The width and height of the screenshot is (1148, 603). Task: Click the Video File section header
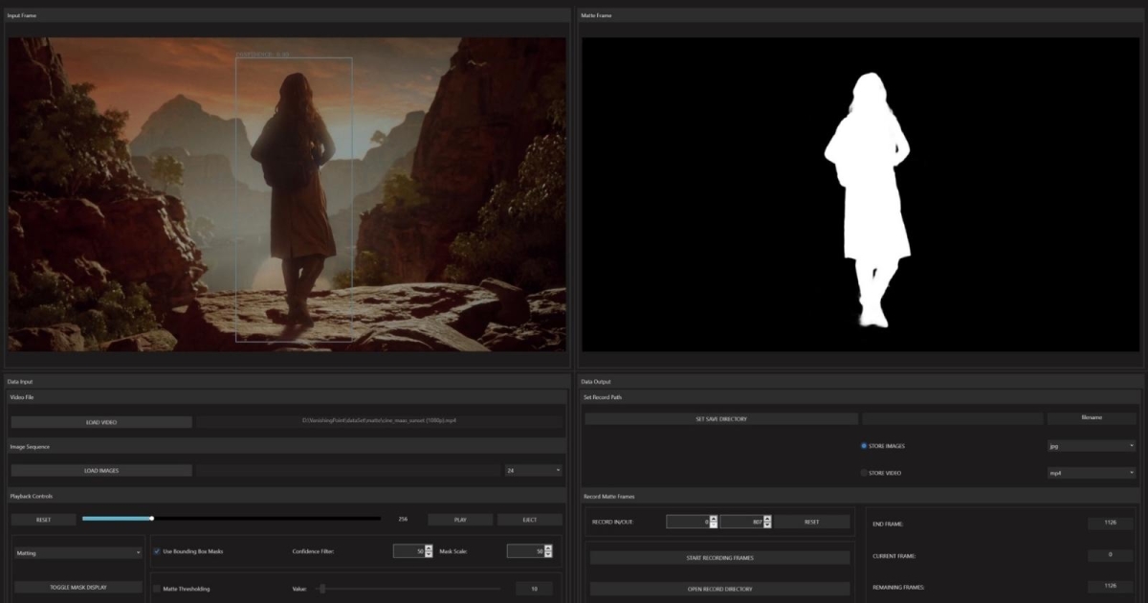[287, 397]
